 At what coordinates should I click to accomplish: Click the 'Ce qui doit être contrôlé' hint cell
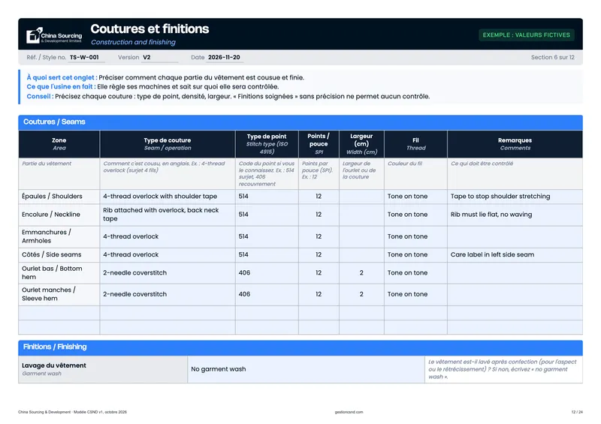(x=515, y=173)
